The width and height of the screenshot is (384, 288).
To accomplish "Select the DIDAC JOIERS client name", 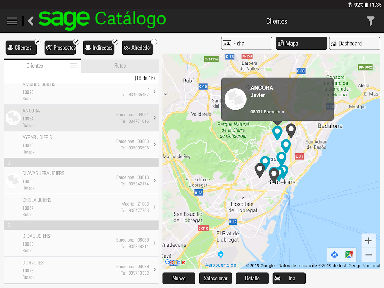I will click(x=36, y=236).
